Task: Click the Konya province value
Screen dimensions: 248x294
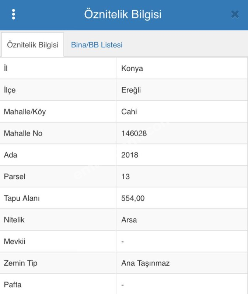Action: pos(132,68)
